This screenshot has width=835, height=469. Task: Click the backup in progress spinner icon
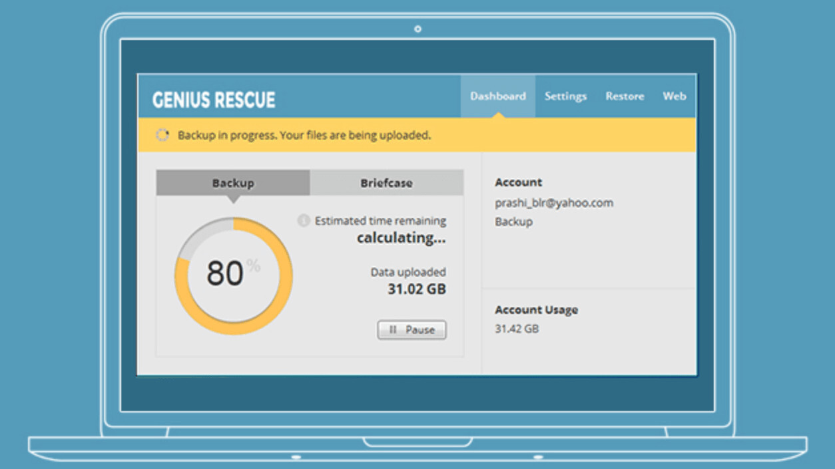(x=162, y=135)
